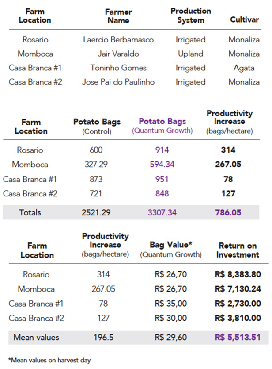272x369 pixels.
Task: Select the purple Potato Bags Quantum Growth header
Action: (x=162, y=126)
